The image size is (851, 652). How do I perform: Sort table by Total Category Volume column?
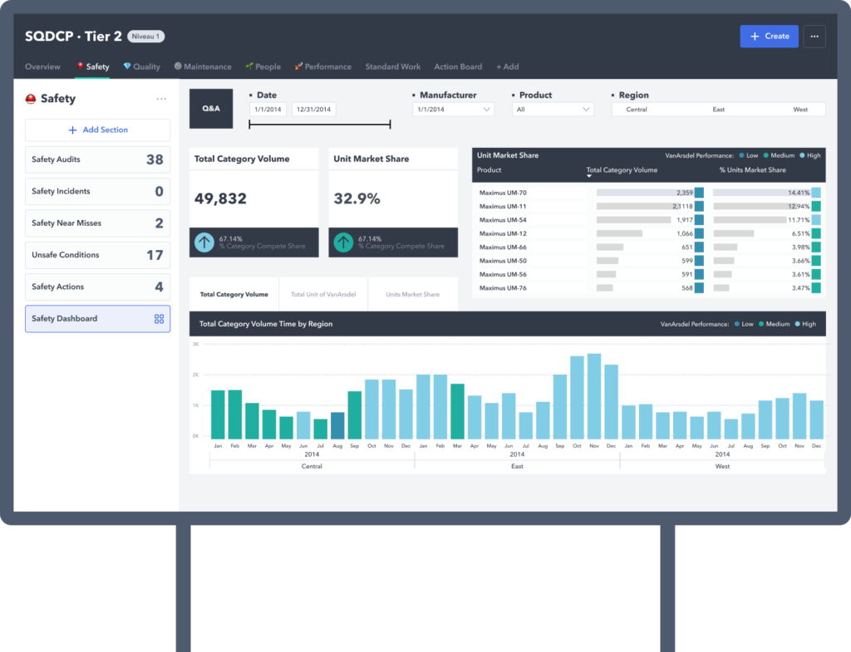click(622, 170)
